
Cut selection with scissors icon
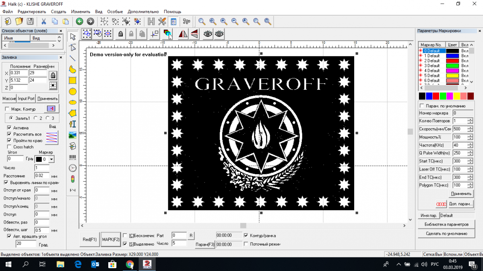tap(43, 21)
